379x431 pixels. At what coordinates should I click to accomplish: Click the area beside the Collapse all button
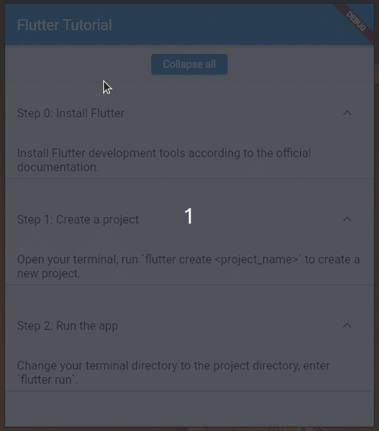click(78, 64)
